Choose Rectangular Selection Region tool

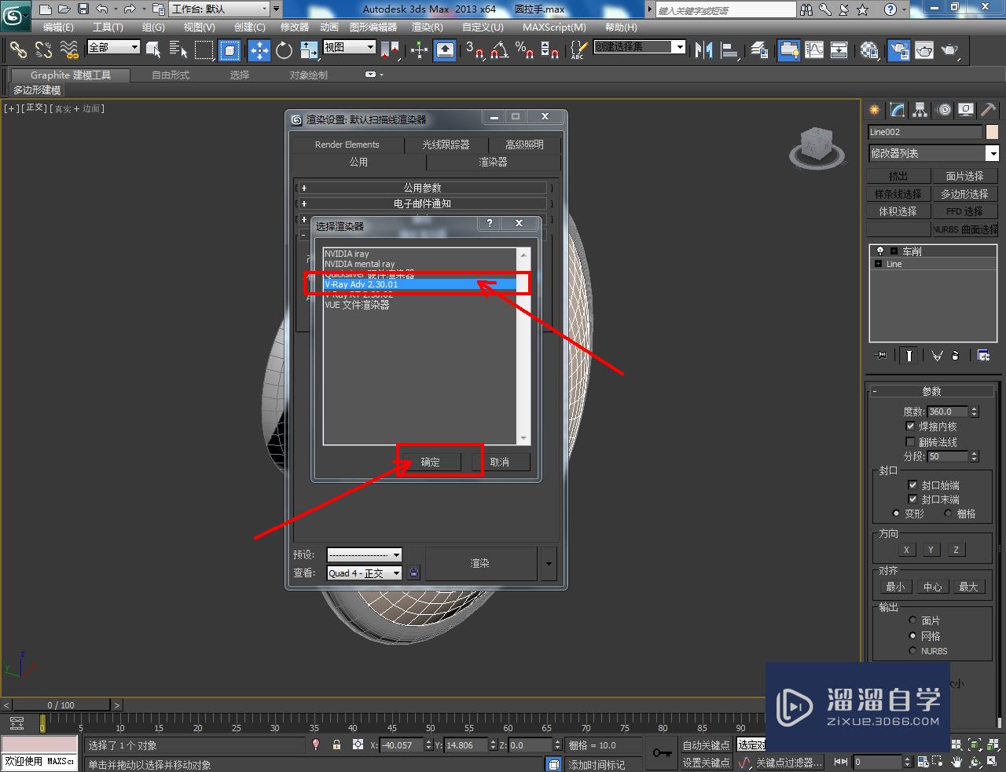click(204, 50)
